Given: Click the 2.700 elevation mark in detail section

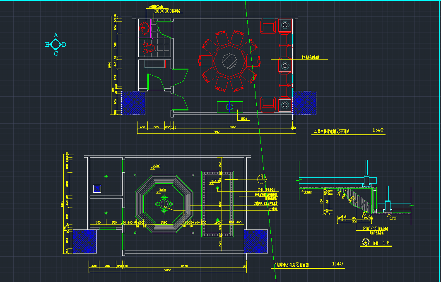Looking at the screenshot, I should [x=393, y=217].
